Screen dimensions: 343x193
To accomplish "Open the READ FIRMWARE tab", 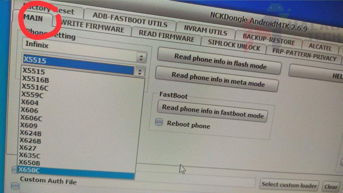I will [x=166, y=36].
